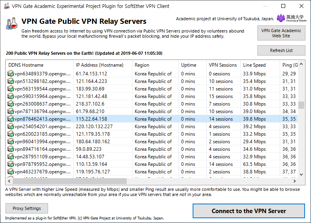311x223 pixels.
Task: Click server icon for vpn563159544 row
Action: point(10,89)
